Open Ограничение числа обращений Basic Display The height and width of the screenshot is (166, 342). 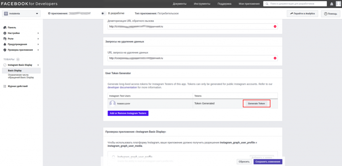pos(21,76)
